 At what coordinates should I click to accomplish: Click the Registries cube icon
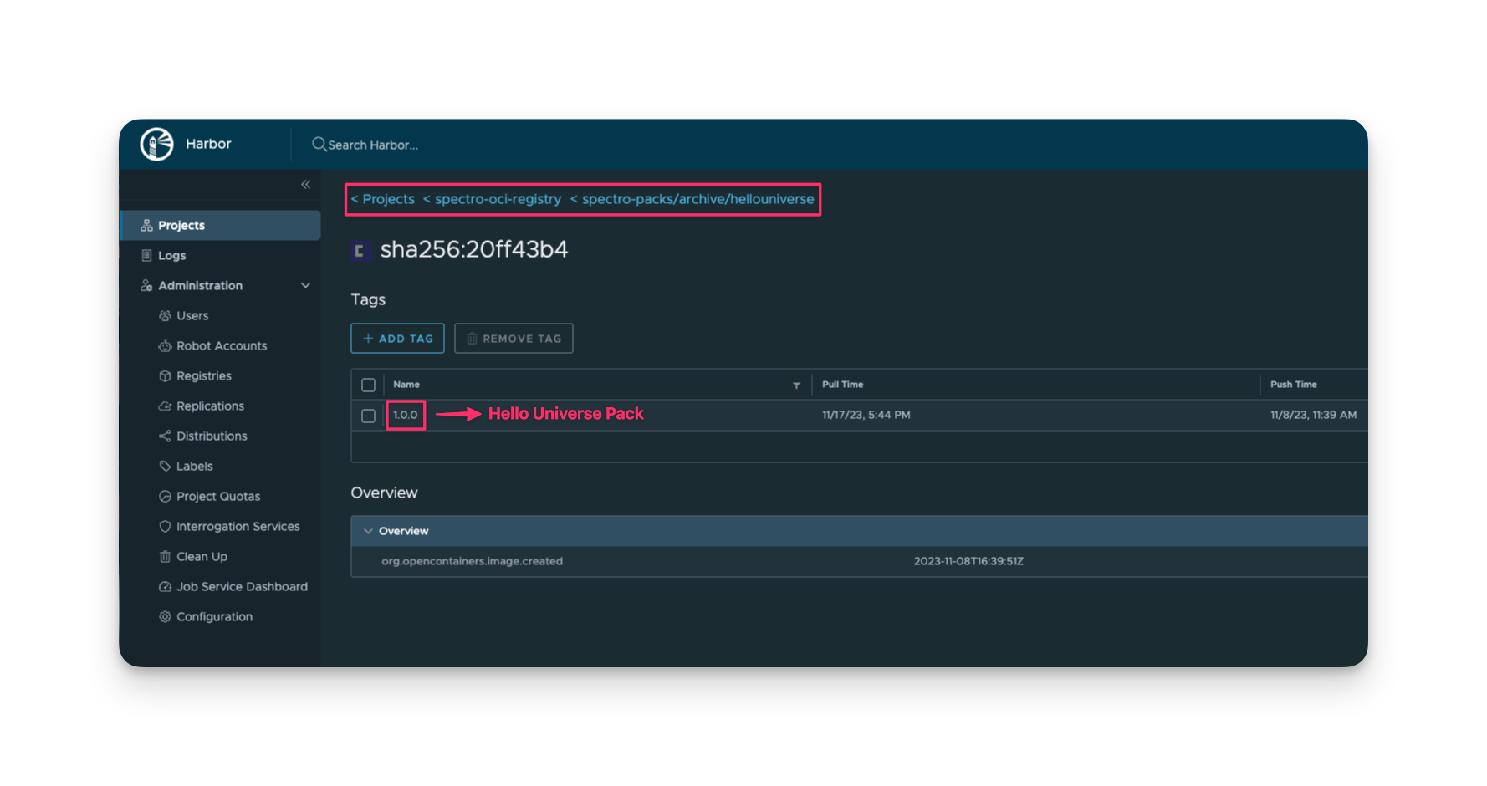[165, 376]
